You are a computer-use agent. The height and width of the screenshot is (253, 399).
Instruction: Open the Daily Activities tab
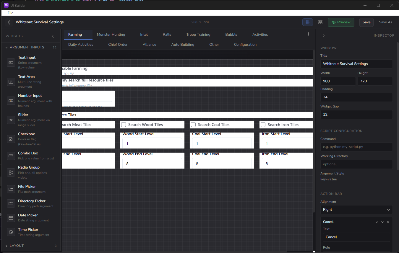click(81, 45)
